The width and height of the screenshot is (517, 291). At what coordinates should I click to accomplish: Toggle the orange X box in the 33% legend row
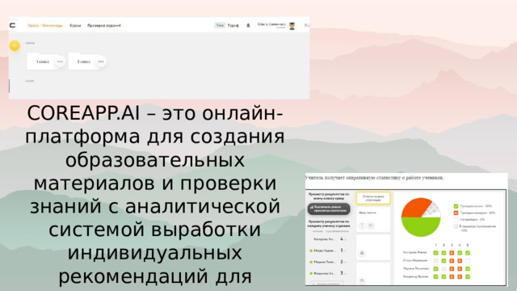click(456, 213)
